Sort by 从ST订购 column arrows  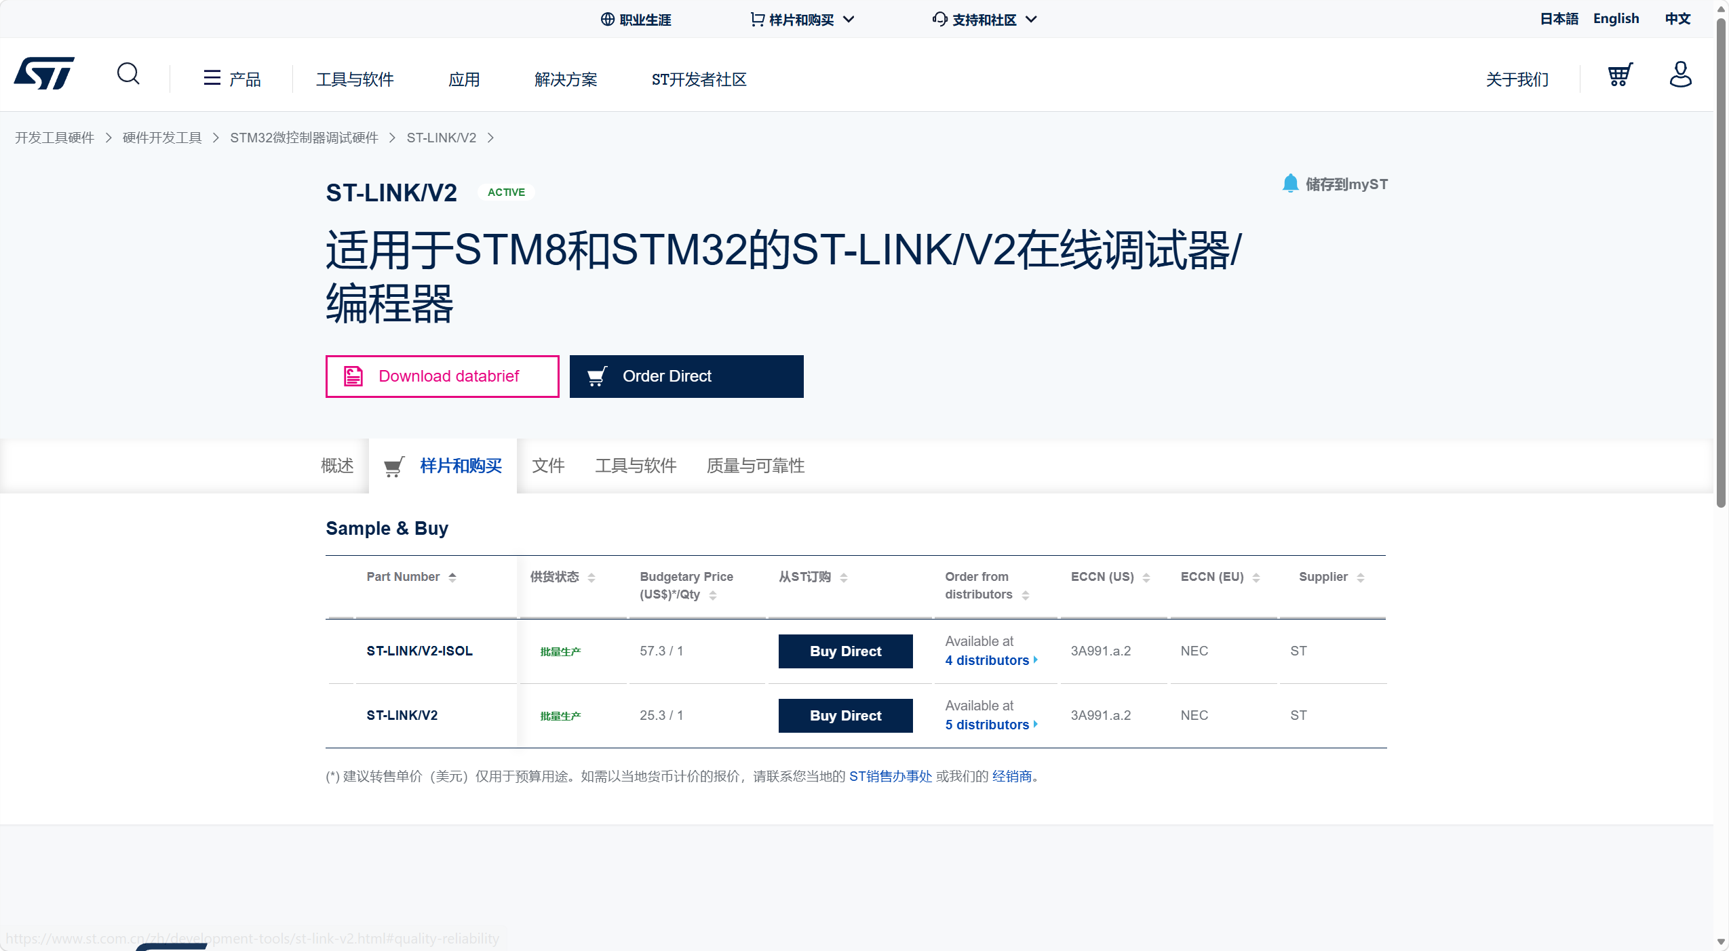tap(844, 578)
